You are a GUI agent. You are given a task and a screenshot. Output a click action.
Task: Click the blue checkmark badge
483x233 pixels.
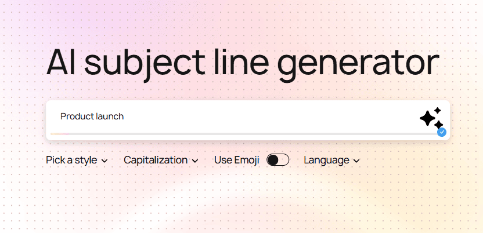[x=442, y=132]
